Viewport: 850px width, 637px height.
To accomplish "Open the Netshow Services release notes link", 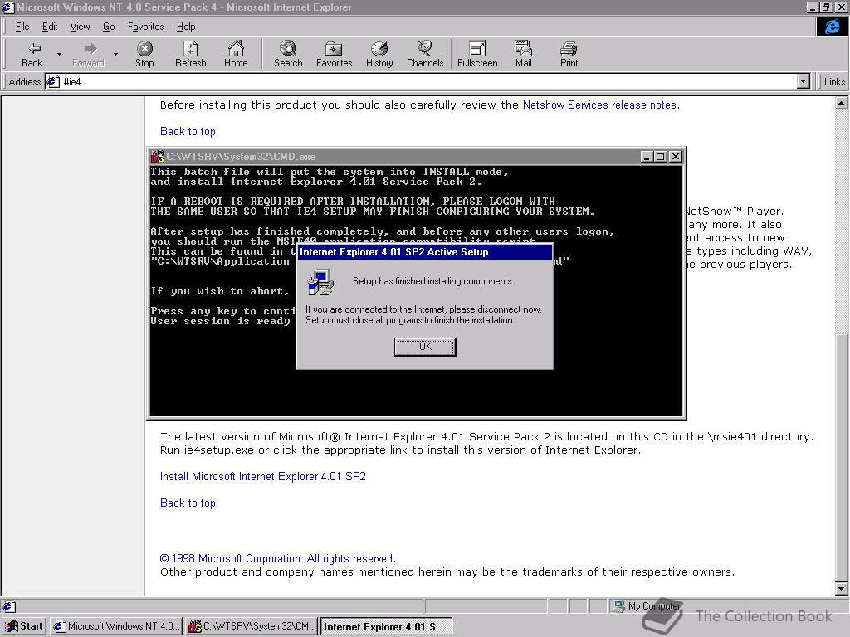I will pyautogui.click(x=599, y=105).
